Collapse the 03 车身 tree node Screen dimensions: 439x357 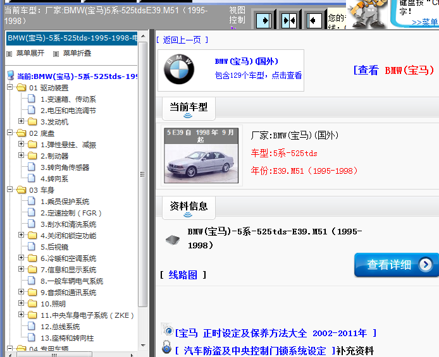coord(9,190)
